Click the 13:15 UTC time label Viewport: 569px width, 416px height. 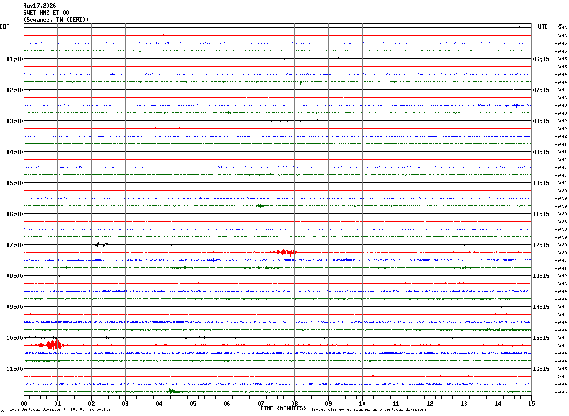pyautogui.click(x=541, y=276)
